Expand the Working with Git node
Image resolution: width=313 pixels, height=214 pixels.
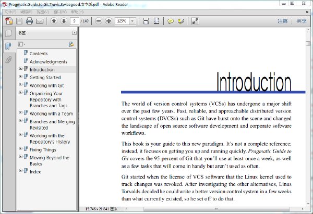tap(21, 84)
